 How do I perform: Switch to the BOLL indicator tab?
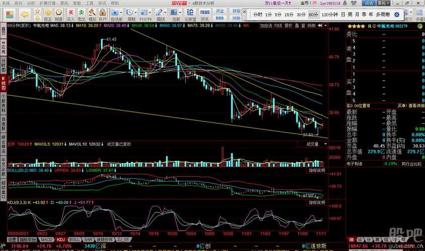(x=74, y=239)
